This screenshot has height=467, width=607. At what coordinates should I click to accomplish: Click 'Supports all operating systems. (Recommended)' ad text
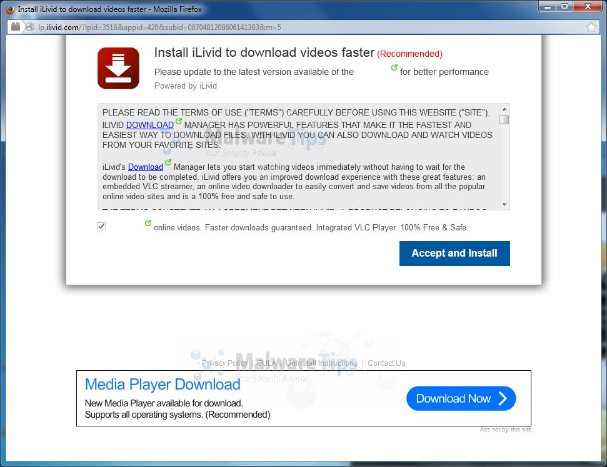178,415
